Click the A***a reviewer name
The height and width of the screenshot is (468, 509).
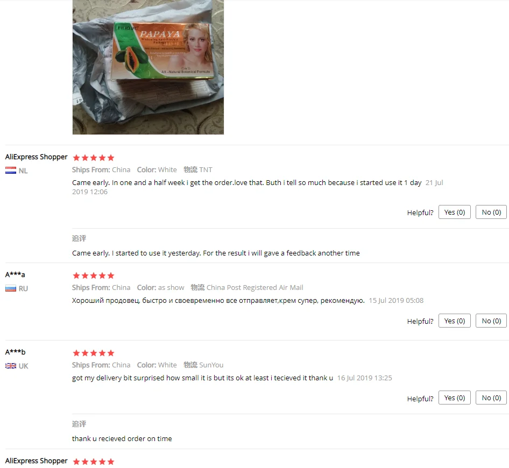pyautogui.click(x=15, y=274)
